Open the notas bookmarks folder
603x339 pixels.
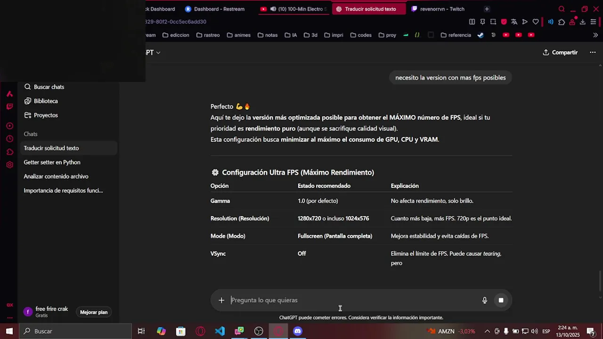(268, 35)
